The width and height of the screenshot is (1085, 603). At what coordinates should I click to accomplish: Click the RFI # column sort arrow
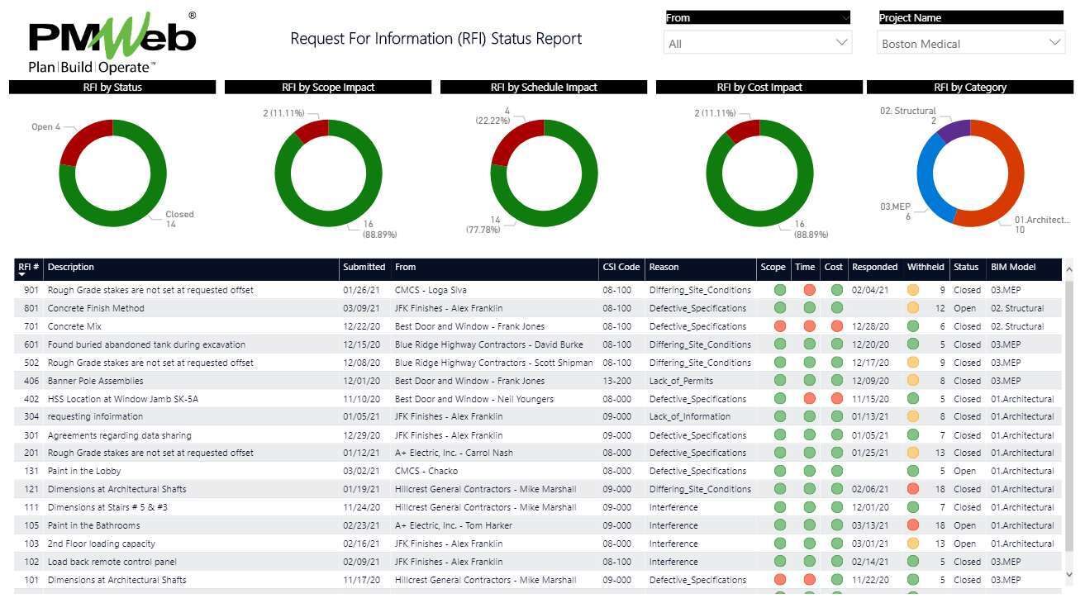pyautogui.click(x=22, y=274)
